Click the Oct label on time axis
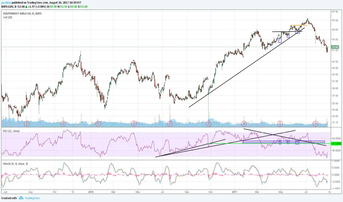 [54, 192]
